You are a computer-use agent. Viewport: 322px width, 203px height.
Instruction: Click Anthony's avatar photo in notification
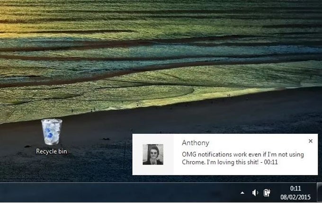pos(153,154)
